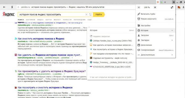This screenshot has height=98, width=185.
Task: Click the star icon beside Закладки
Action: tap(139, 40)
